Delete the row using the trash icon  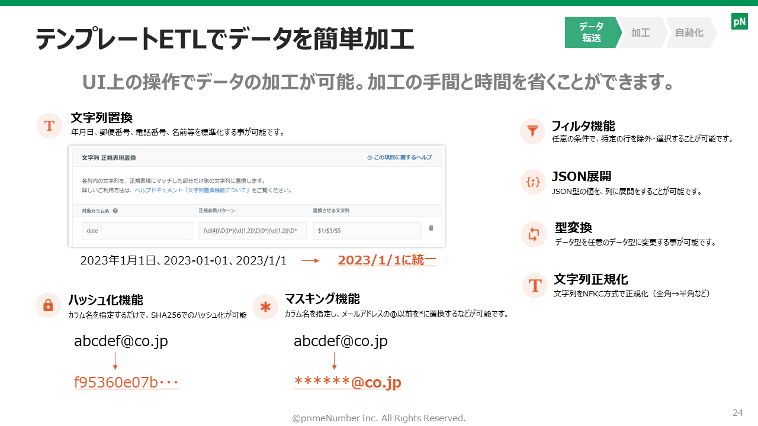431,228
